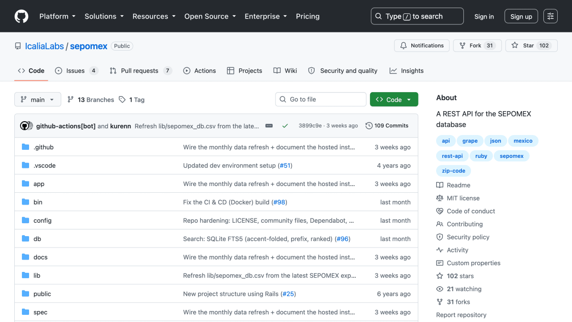The height and width of the screenshot is (322, 572).
Task: Open the main branch selector dropdown
Action: coord(38,99)
